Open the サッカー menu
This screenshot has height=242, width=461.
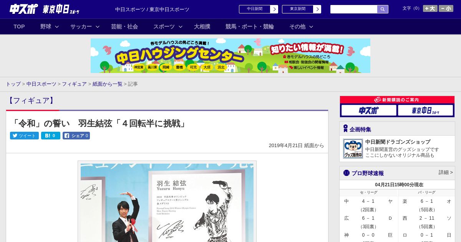[x=81, y=27]
